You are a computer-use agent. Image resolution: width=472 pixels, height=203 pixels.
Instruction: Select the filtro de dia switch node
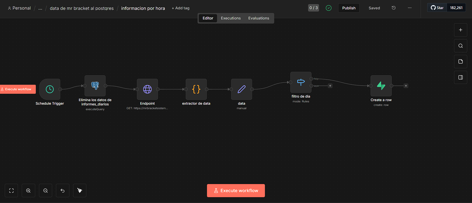[301, 82]
